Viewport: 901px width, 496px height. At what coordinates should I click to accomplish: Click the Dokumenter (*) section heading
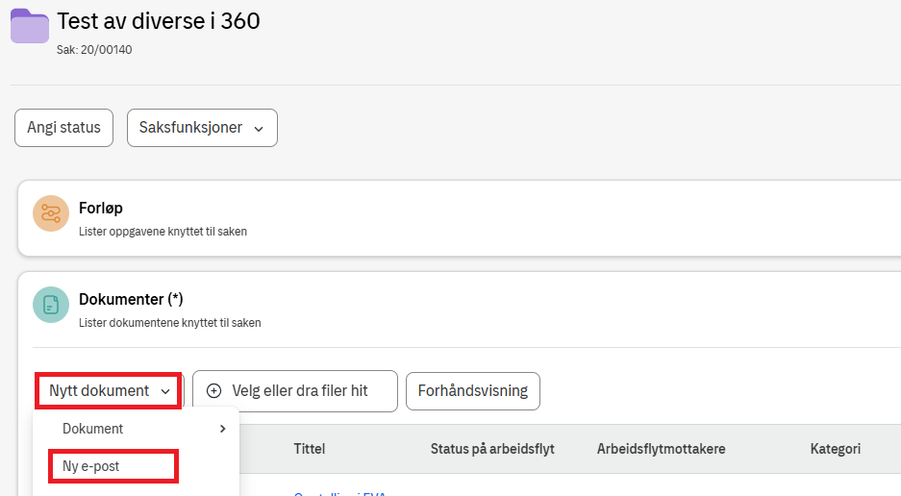[131, 299]
